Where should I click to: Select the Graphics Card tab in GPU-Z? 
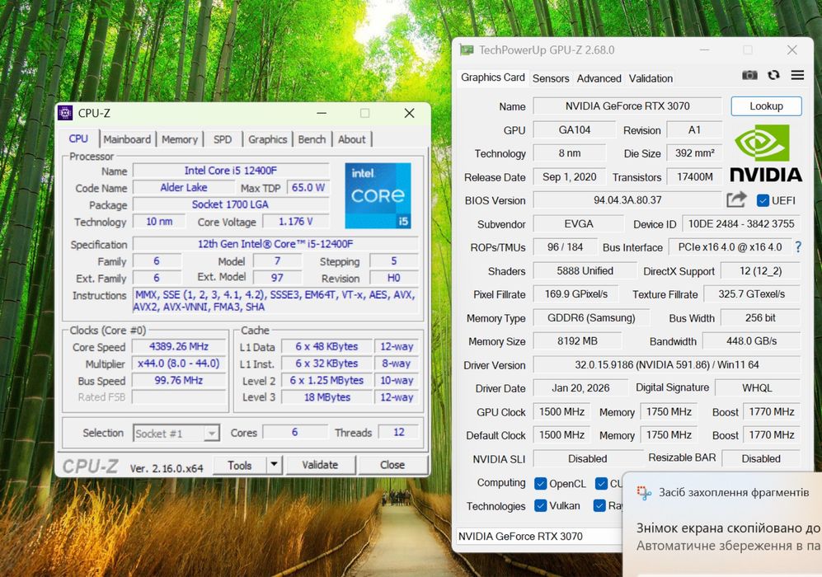coord(493,77)
